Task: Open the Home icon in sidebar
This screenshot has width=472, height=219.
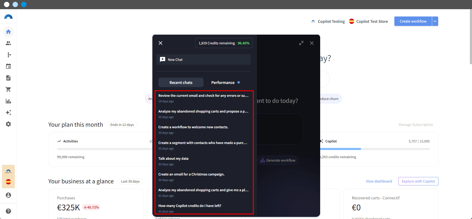Action: pyautogui.click(x=8, y=32)
